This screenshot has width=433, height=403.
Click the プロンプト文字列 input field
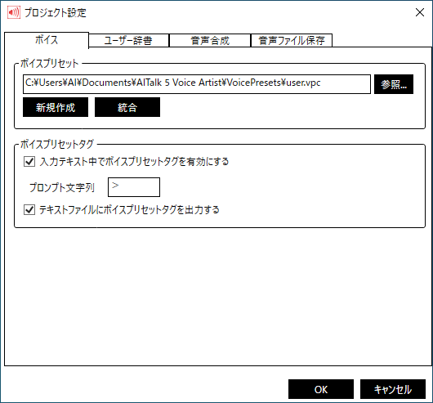[134, 187]
